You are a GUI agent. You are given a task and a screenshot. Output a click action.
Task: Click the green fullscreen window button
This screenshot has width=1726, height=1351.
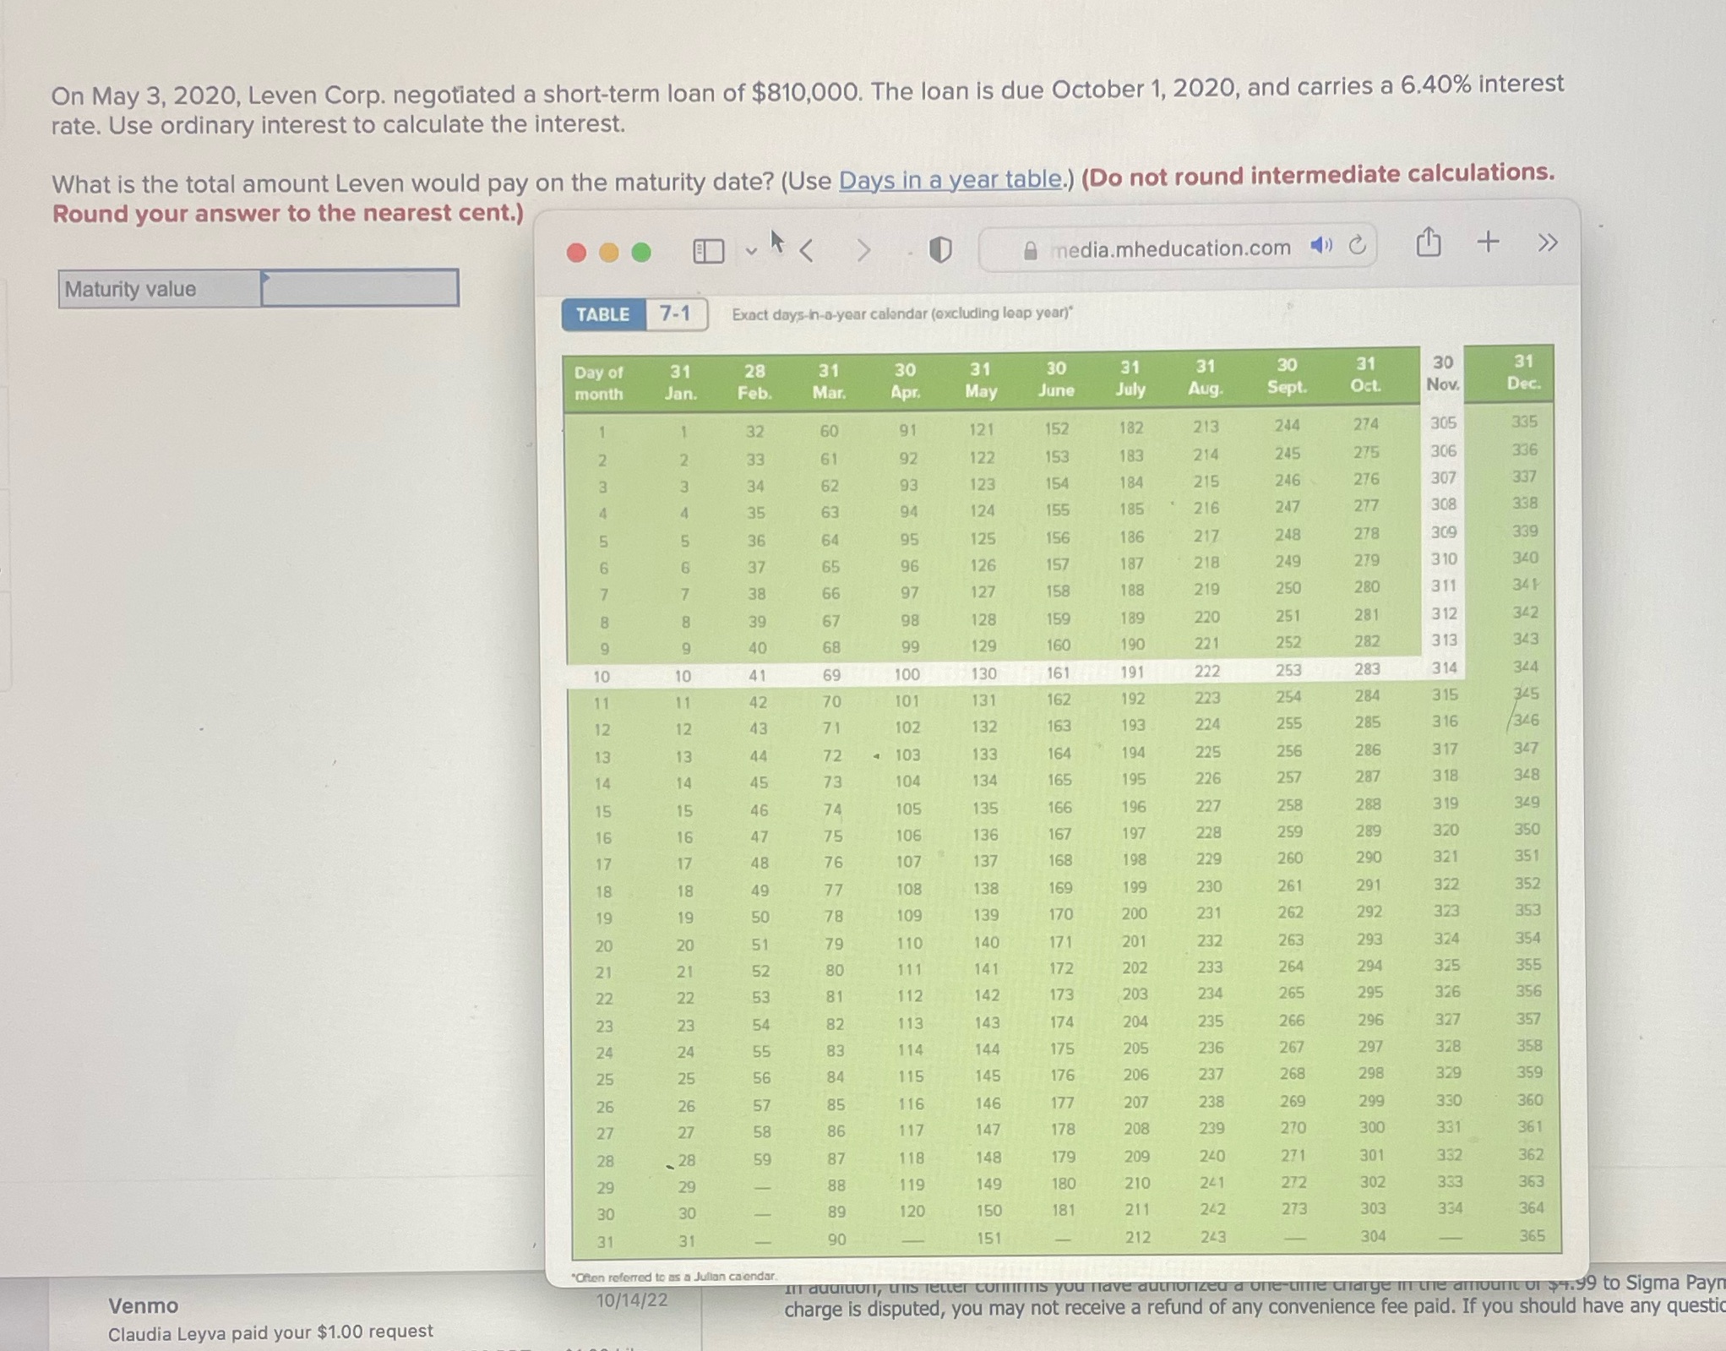641,253
